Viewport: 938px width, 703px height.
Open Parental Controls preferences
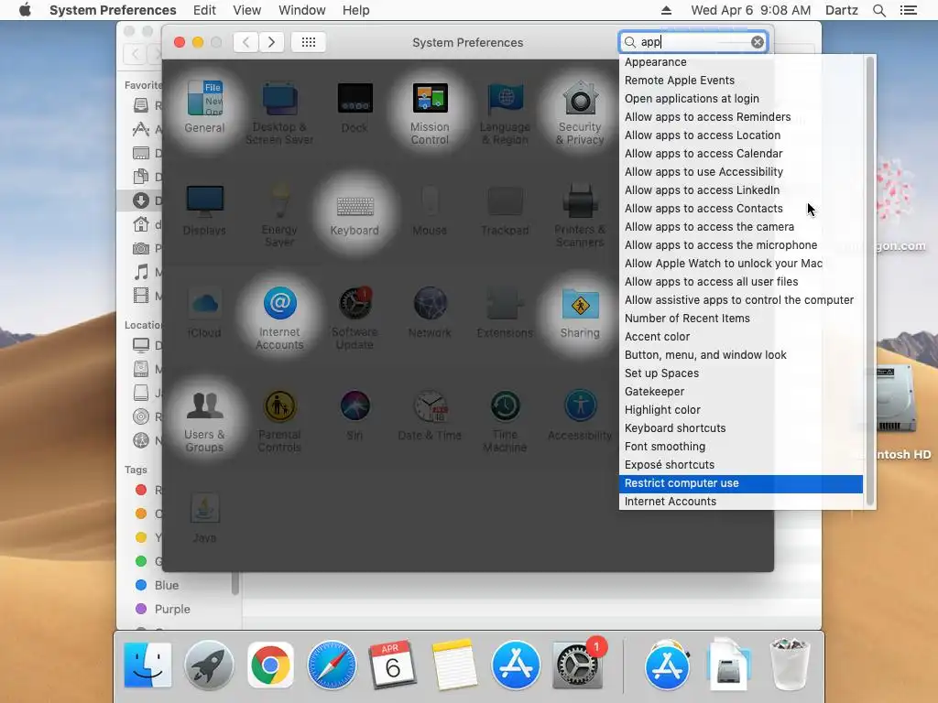(279, 421)
